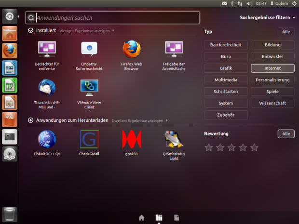Select QtSmbstatus Light download app
The width and height of the screenshot is (299, 224).
174,145
